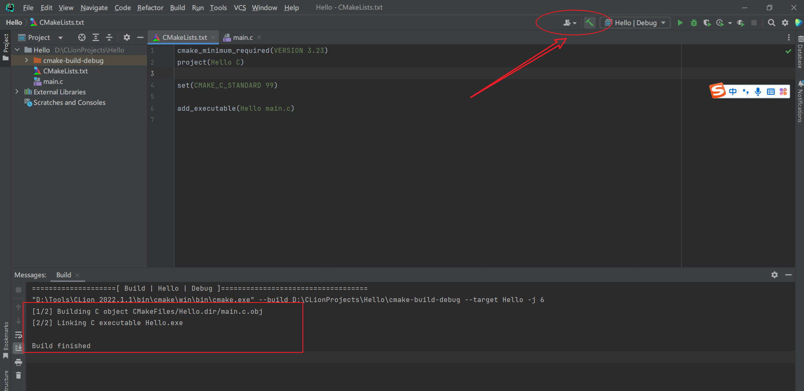The height and width of the screenshot is (391, 804).
Task: Select Scratches and Consoles in tree
Action: pyautogui.click(x=69, y=102)
